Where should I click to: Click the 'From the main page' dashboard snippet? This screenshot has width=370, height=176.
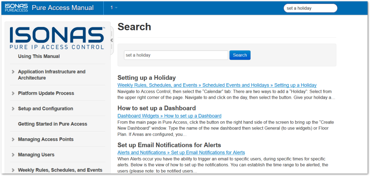(226, 129)
